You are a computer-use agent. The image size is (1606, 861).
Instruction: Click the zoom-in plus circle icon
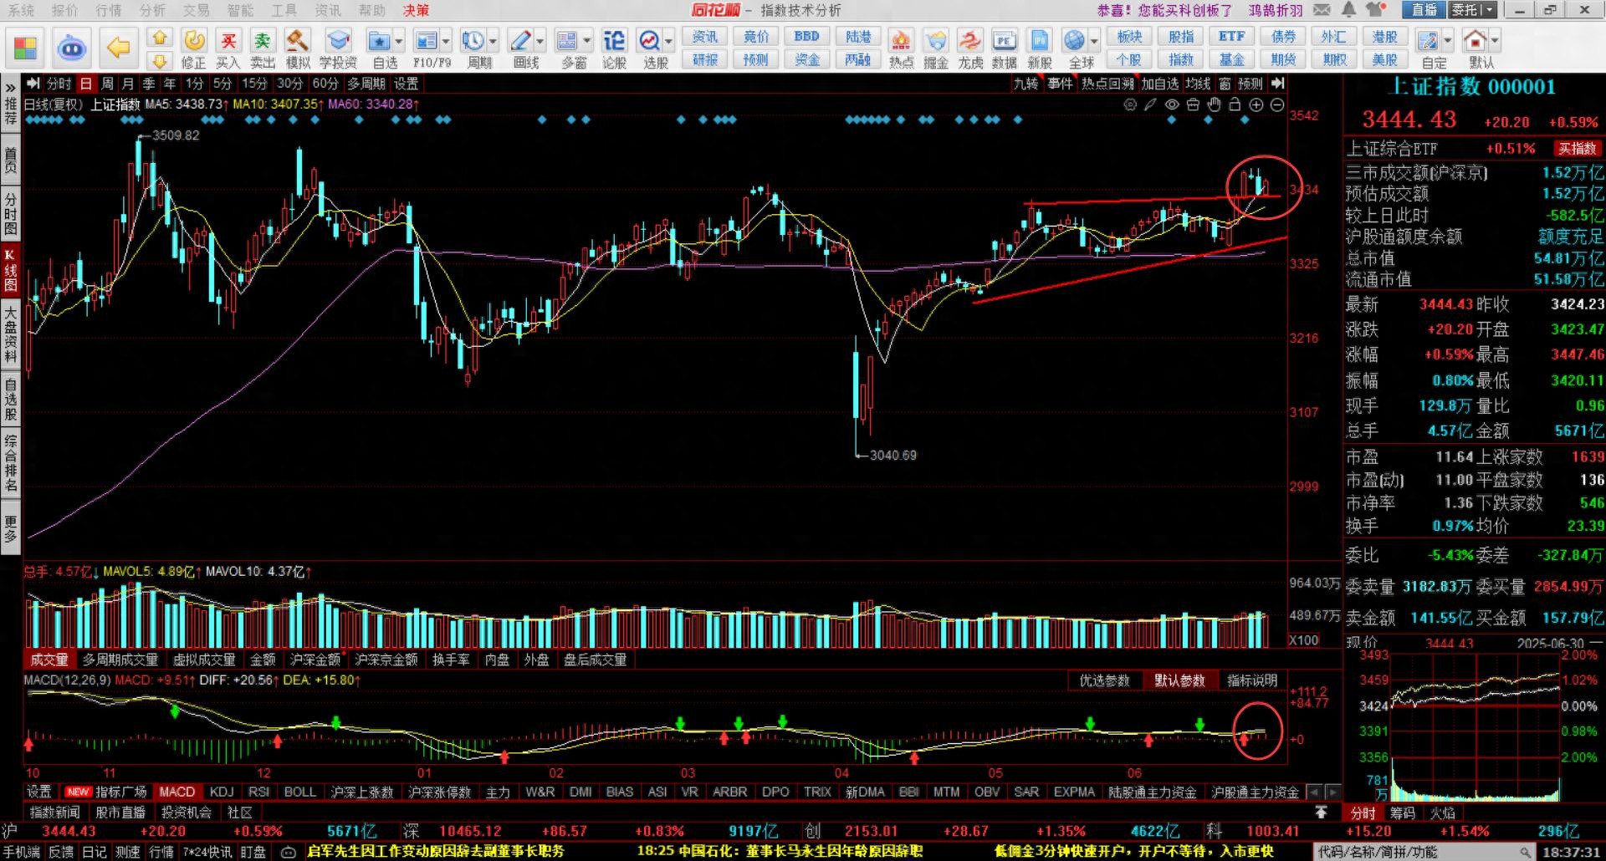click(x=1256, y=104)
